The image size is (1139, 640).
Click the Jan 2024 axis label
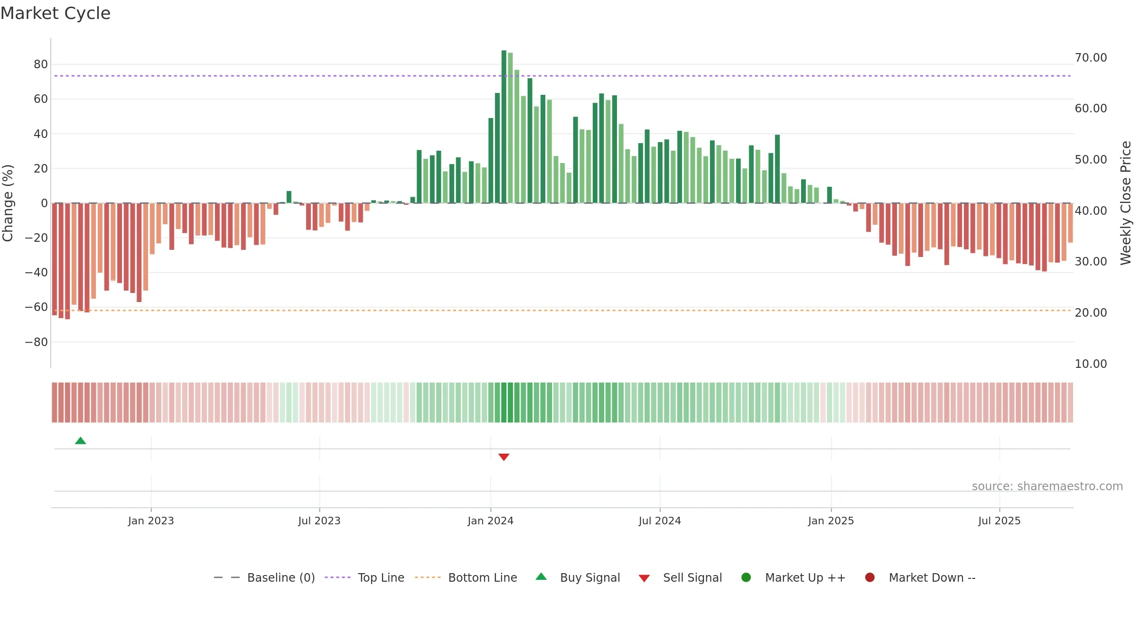coord(491,521)
